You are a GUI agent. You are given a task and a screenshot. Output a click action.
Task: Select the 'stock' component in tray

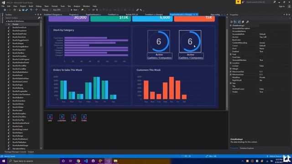click(73, 118)
